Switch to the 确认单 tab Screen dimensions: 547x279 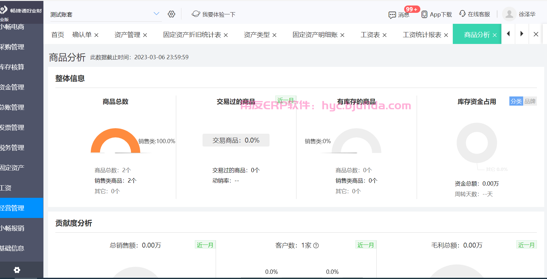(82, 35)
